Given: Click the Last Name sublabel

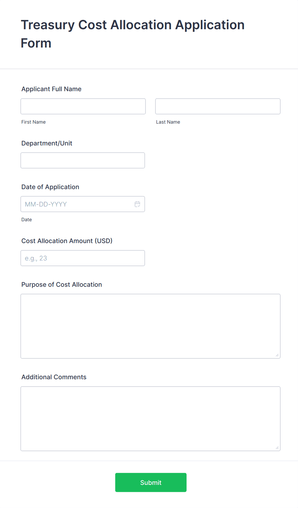Looking at the screenshot, I should 168,122.
